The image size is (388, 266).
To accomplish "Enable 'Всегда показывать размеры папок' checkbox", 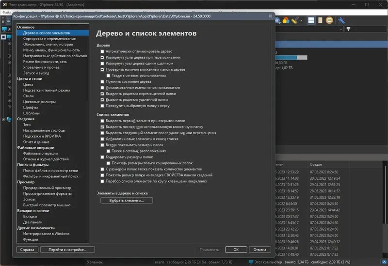I will click(102, 145).
